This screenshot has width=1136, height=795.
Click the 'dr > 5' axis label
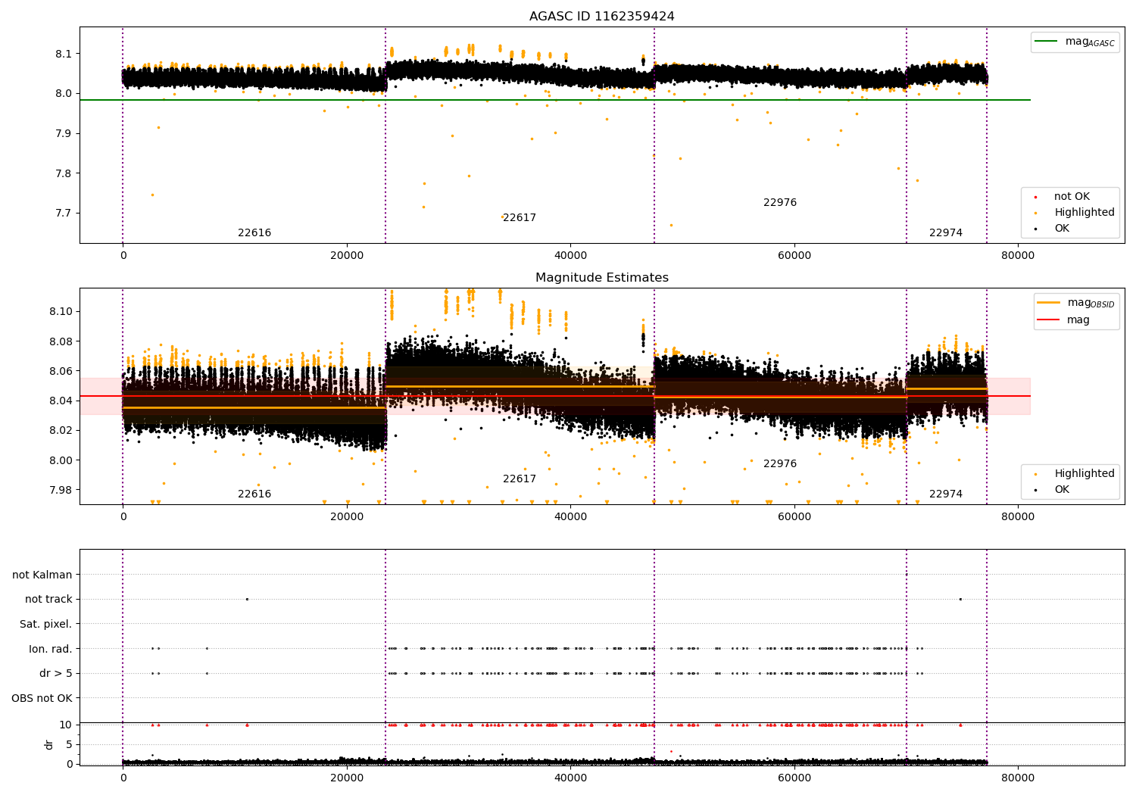tap(56, 673)
